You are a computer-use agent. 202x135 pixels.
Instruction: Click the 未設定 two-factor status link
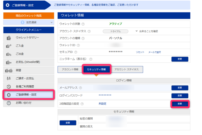pyautogui.click(x=102, y=104)
